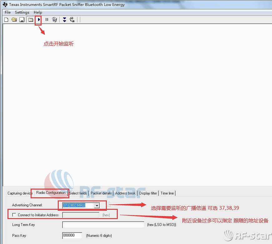The image size is (272, 244).
Task: Click the "Advertising Channel:" label
Action: click(27, 205)
